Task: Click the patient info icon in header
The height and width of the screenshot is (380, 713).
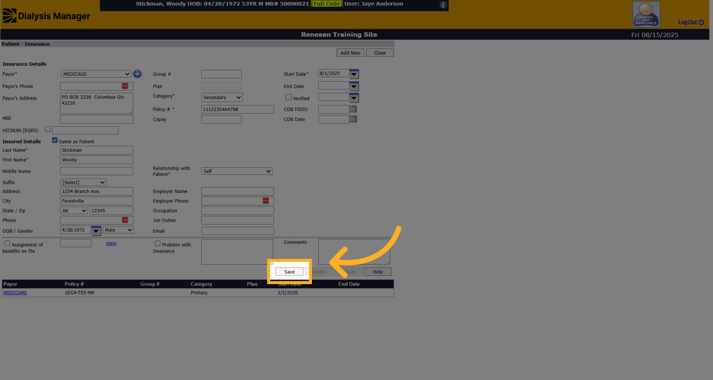Action: click(x=443, y=5)
